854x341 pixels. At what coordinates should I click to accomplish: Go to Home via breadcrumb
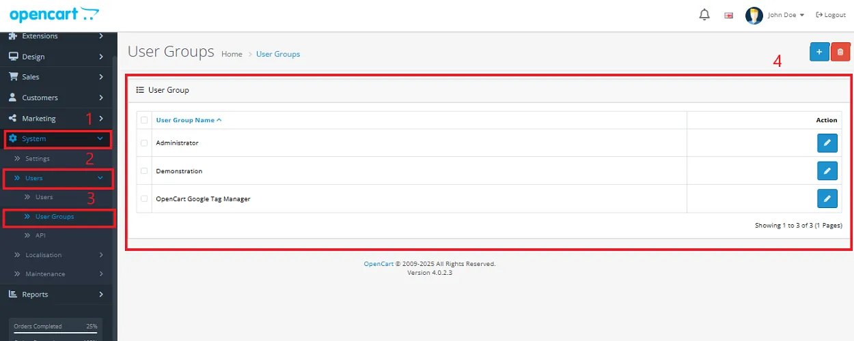[232, 54]
